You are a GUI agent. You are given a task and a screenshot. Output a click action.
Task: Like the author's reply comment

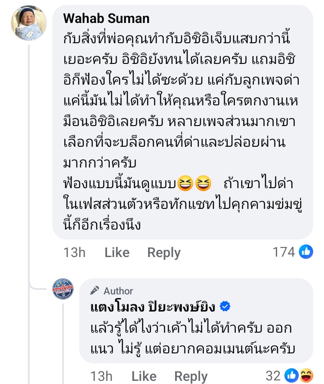(x=144, y=376)
